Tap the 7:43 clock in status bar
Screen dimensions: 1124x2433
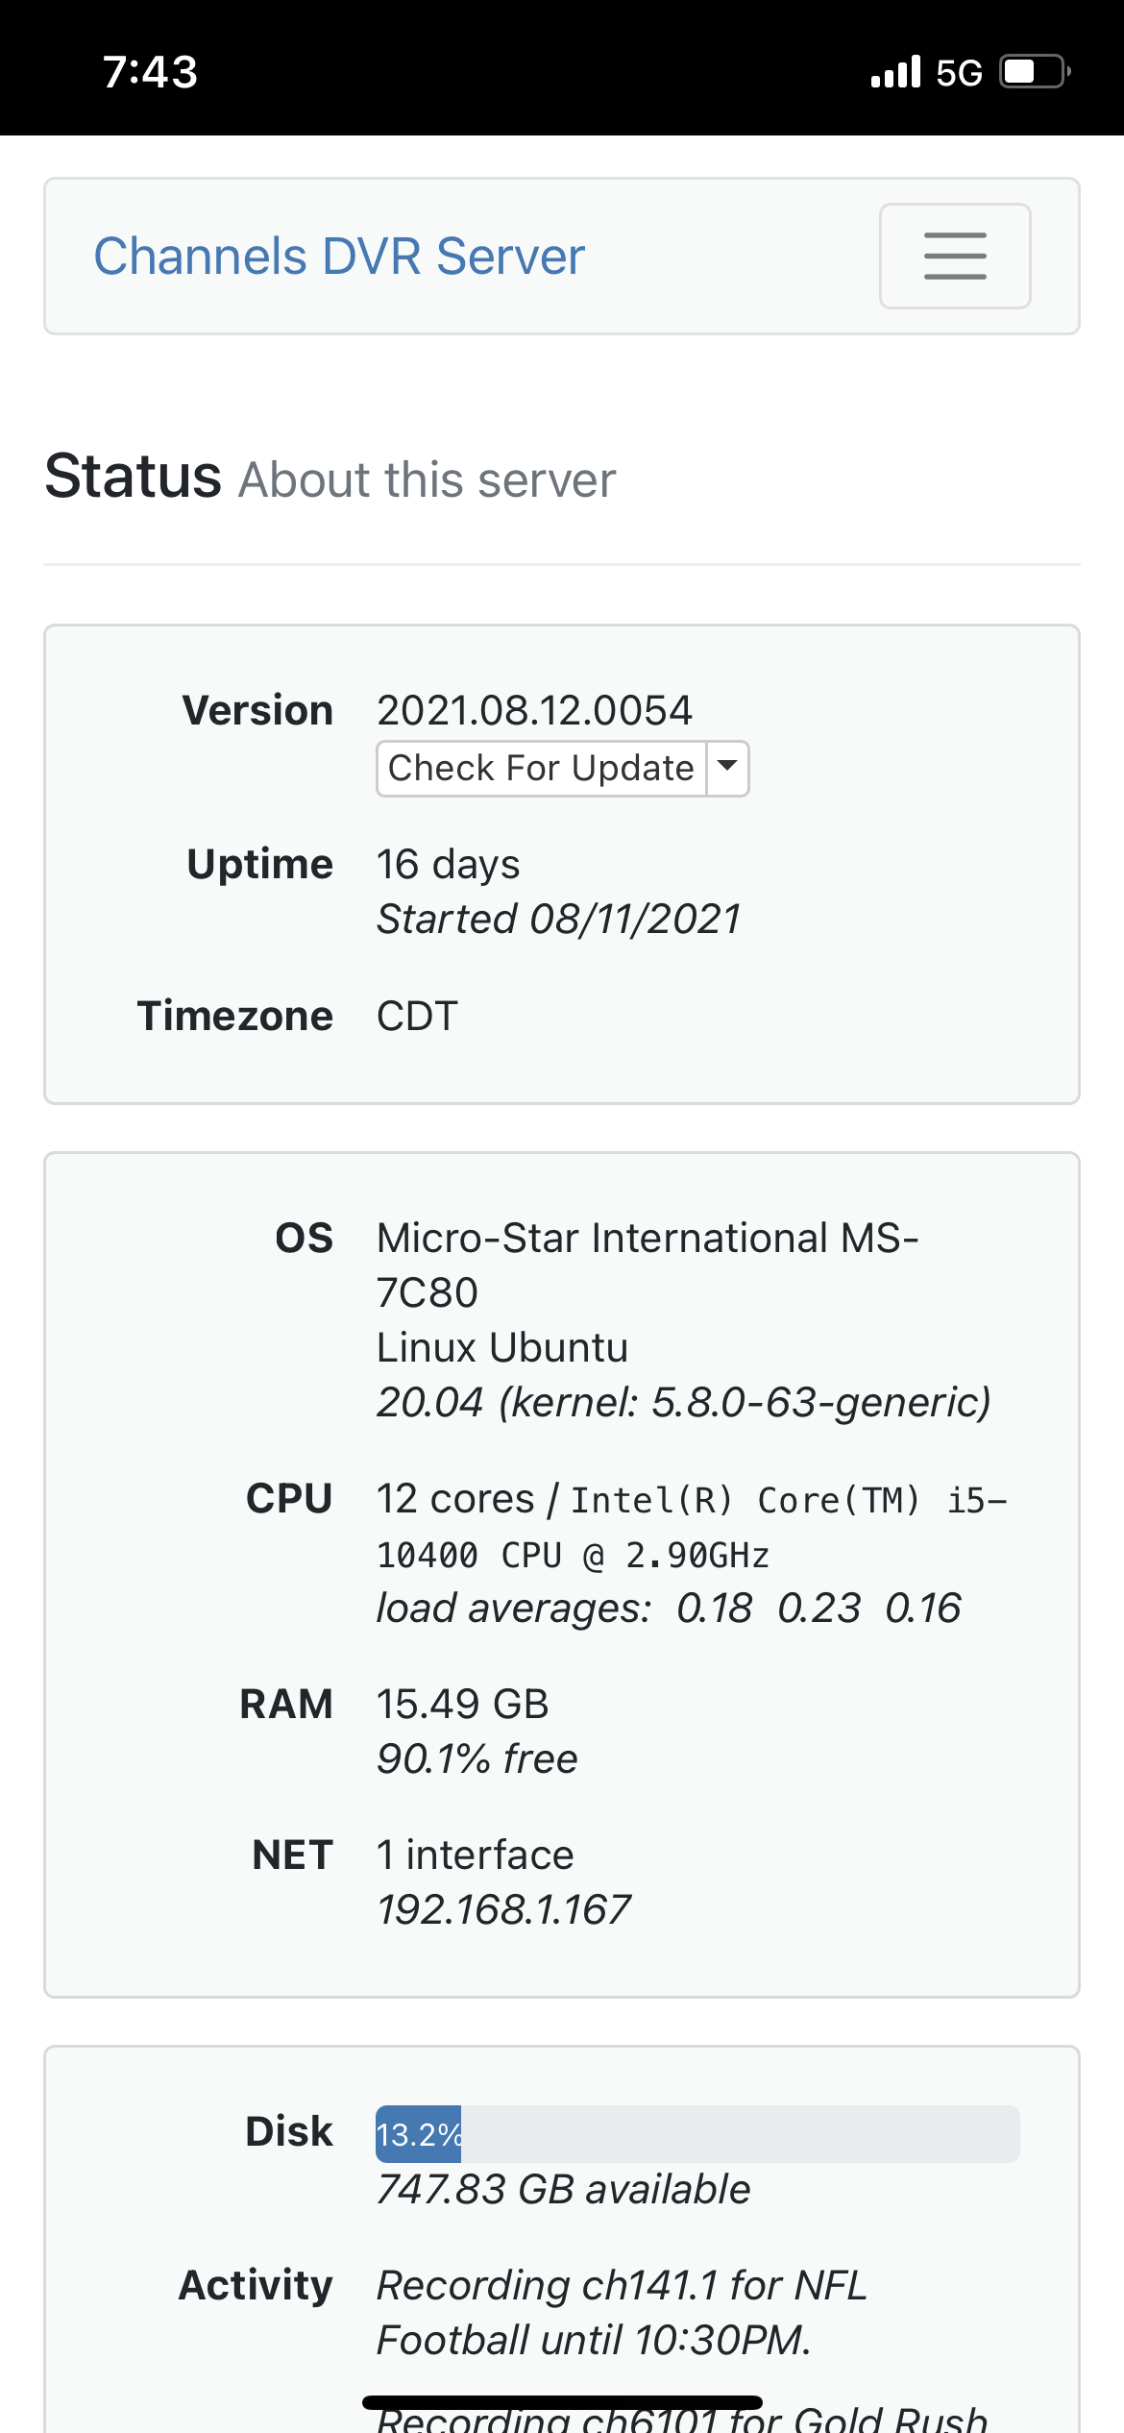pos(150,72)
